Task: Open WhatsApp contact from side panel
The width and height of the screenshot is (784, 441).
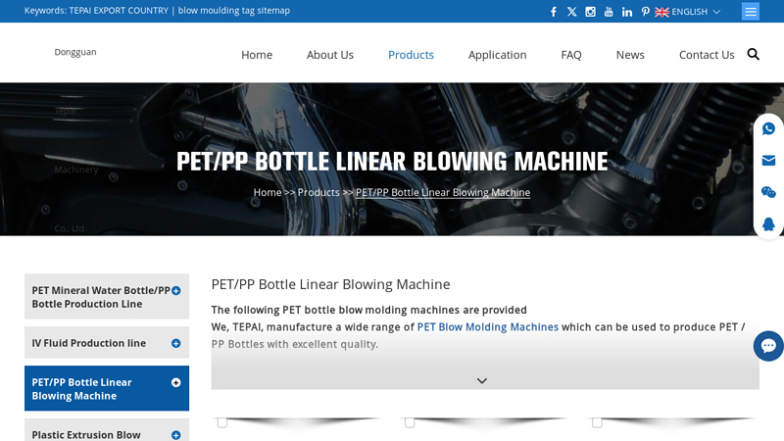Action: (768, 128)
